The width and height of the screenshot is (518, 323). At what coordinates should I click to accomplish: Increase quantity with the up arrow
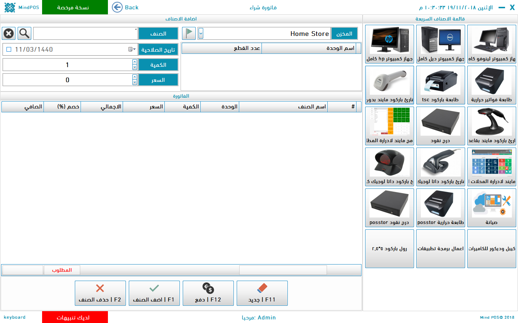[x=135, y=62]
